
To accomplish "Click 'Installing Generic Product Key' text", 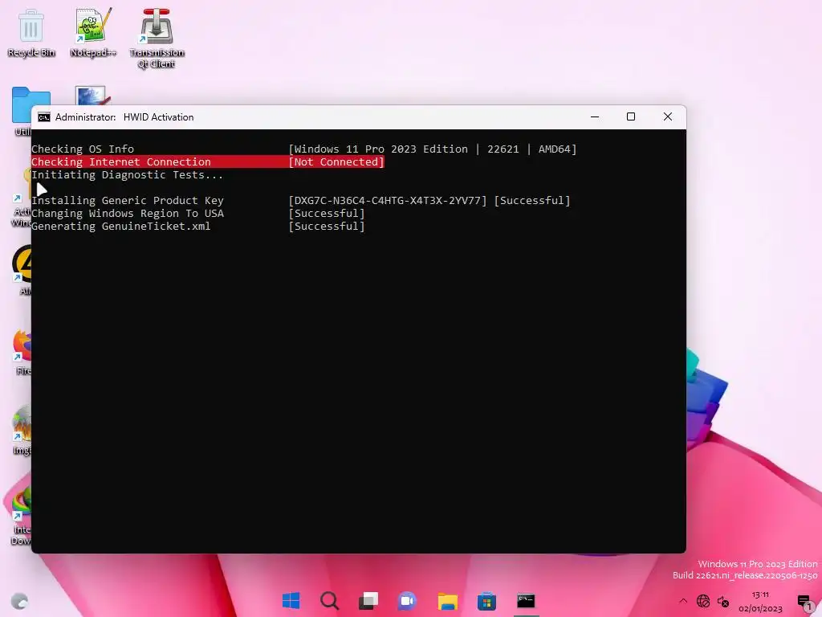I will [128, 200].
